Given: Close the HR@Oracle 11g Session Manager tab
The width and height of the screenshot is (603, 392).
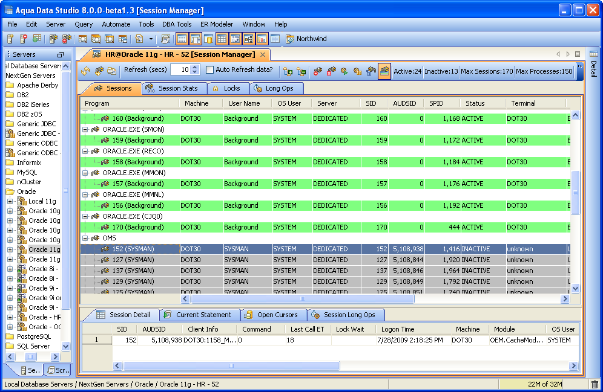Looking at the screenshot, I should pos(263,54).
